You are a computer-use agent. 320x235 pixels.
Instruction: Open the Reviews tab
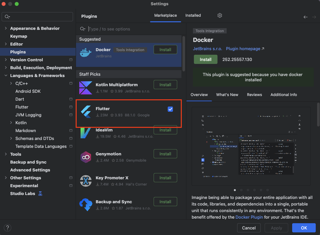click(254, 95)
